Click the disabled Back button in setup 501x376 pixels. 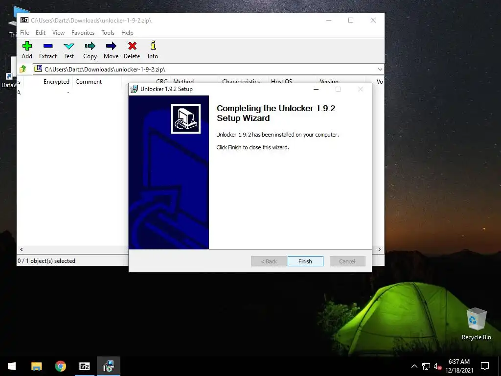click(269, 261)
